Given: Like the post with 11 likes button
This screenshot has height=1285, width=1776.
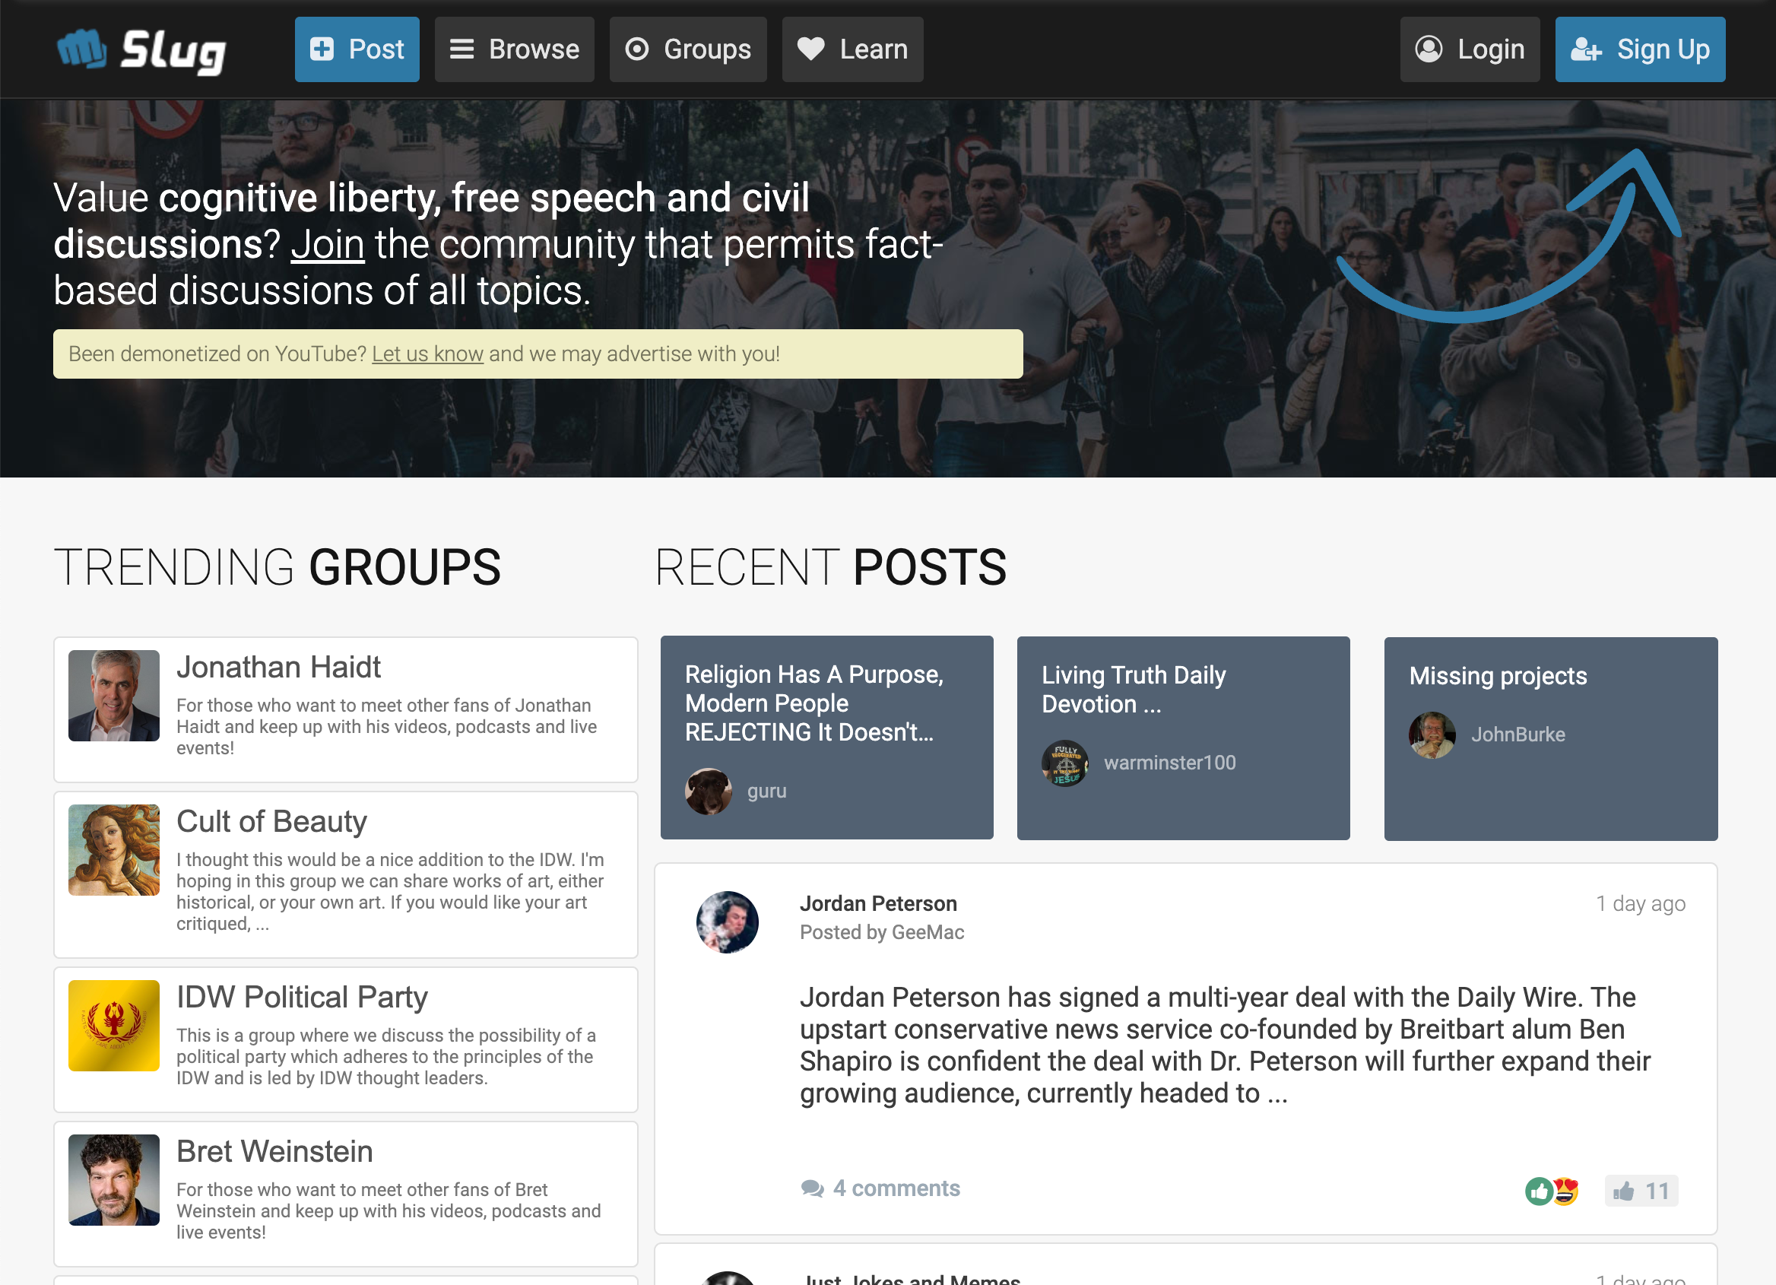Looking at the screenshot, I should pos(1641,1191).
